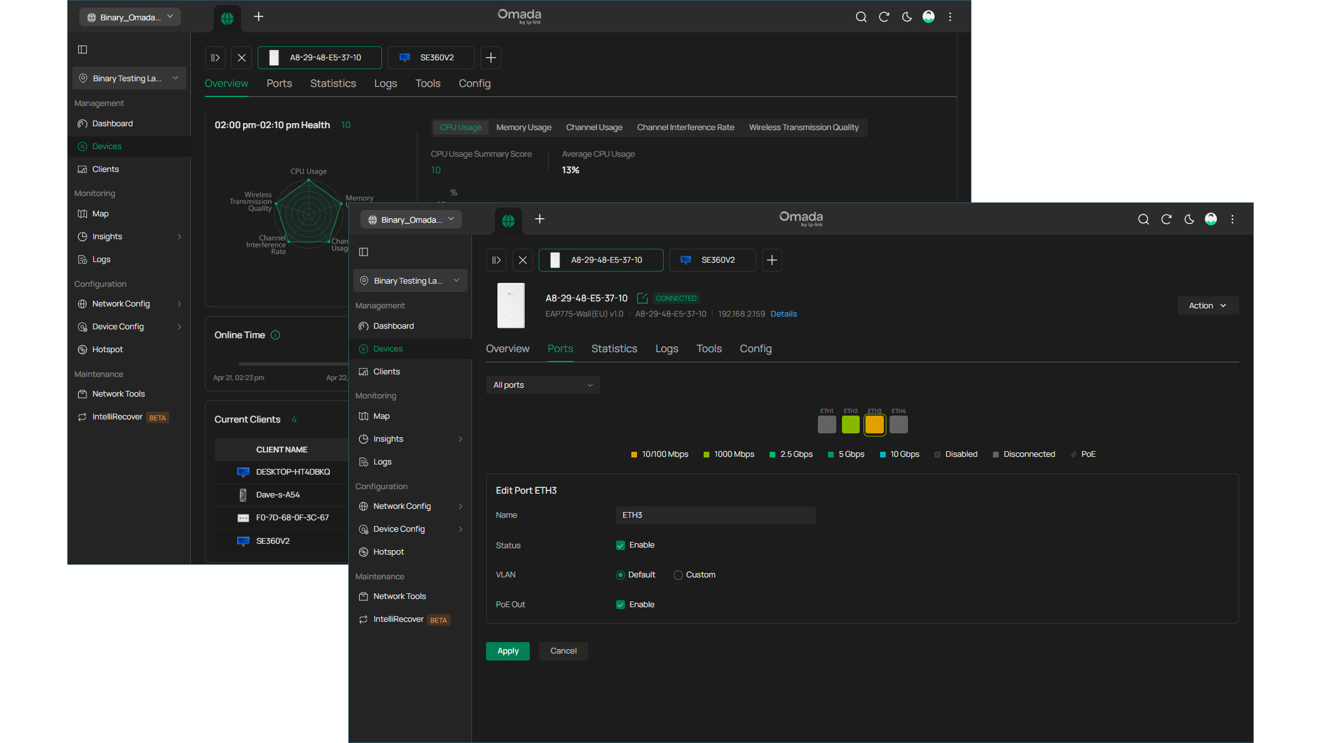Switch to Statistics tab in front window

coord(614,349)
